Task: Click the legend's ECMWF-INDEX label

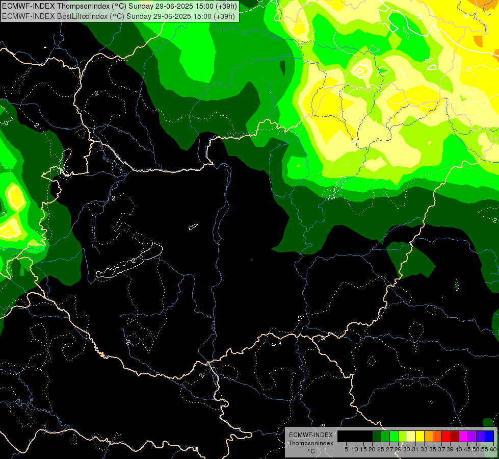Action: pos(311,435)
